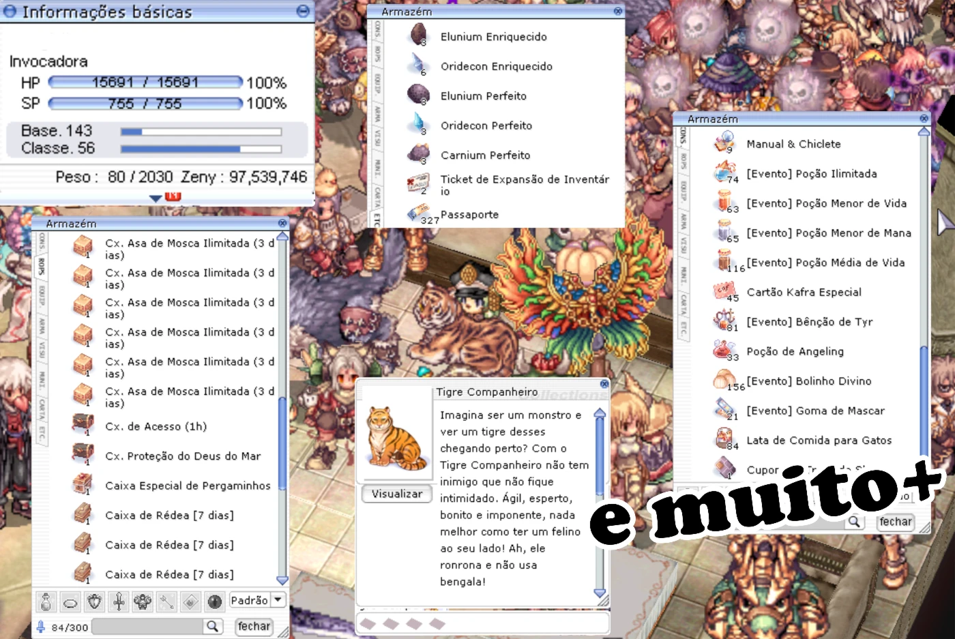
Task: Select Caixa Especial de Pergaminhos icon
Action: (83, 484)
